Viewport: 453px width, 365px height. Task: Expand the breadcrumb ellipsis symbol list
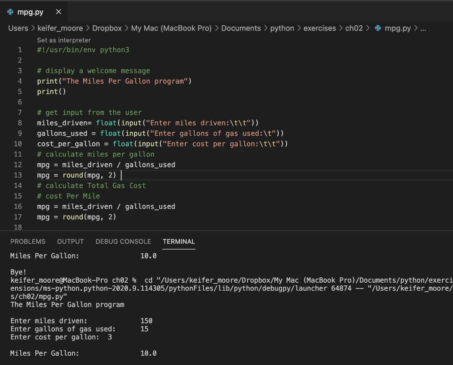pos(423,28)
